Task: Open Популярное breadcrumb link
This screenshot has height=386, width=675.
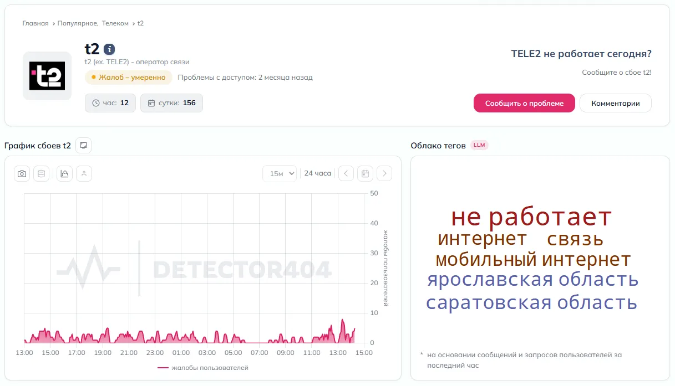Action: [x=78, y=23]
